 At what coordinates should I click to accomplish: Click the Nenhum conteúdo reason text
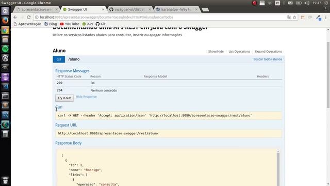click(x=104, y=90)
